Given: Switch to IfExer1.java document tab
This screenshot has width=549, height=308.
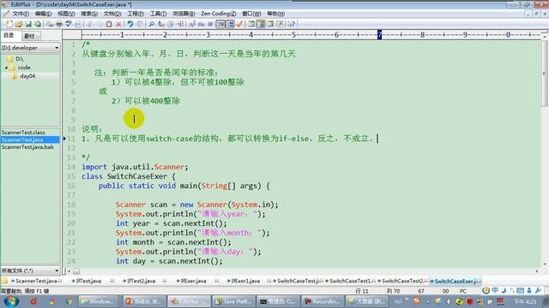Looking at the screenshot, I should (245, 281).
